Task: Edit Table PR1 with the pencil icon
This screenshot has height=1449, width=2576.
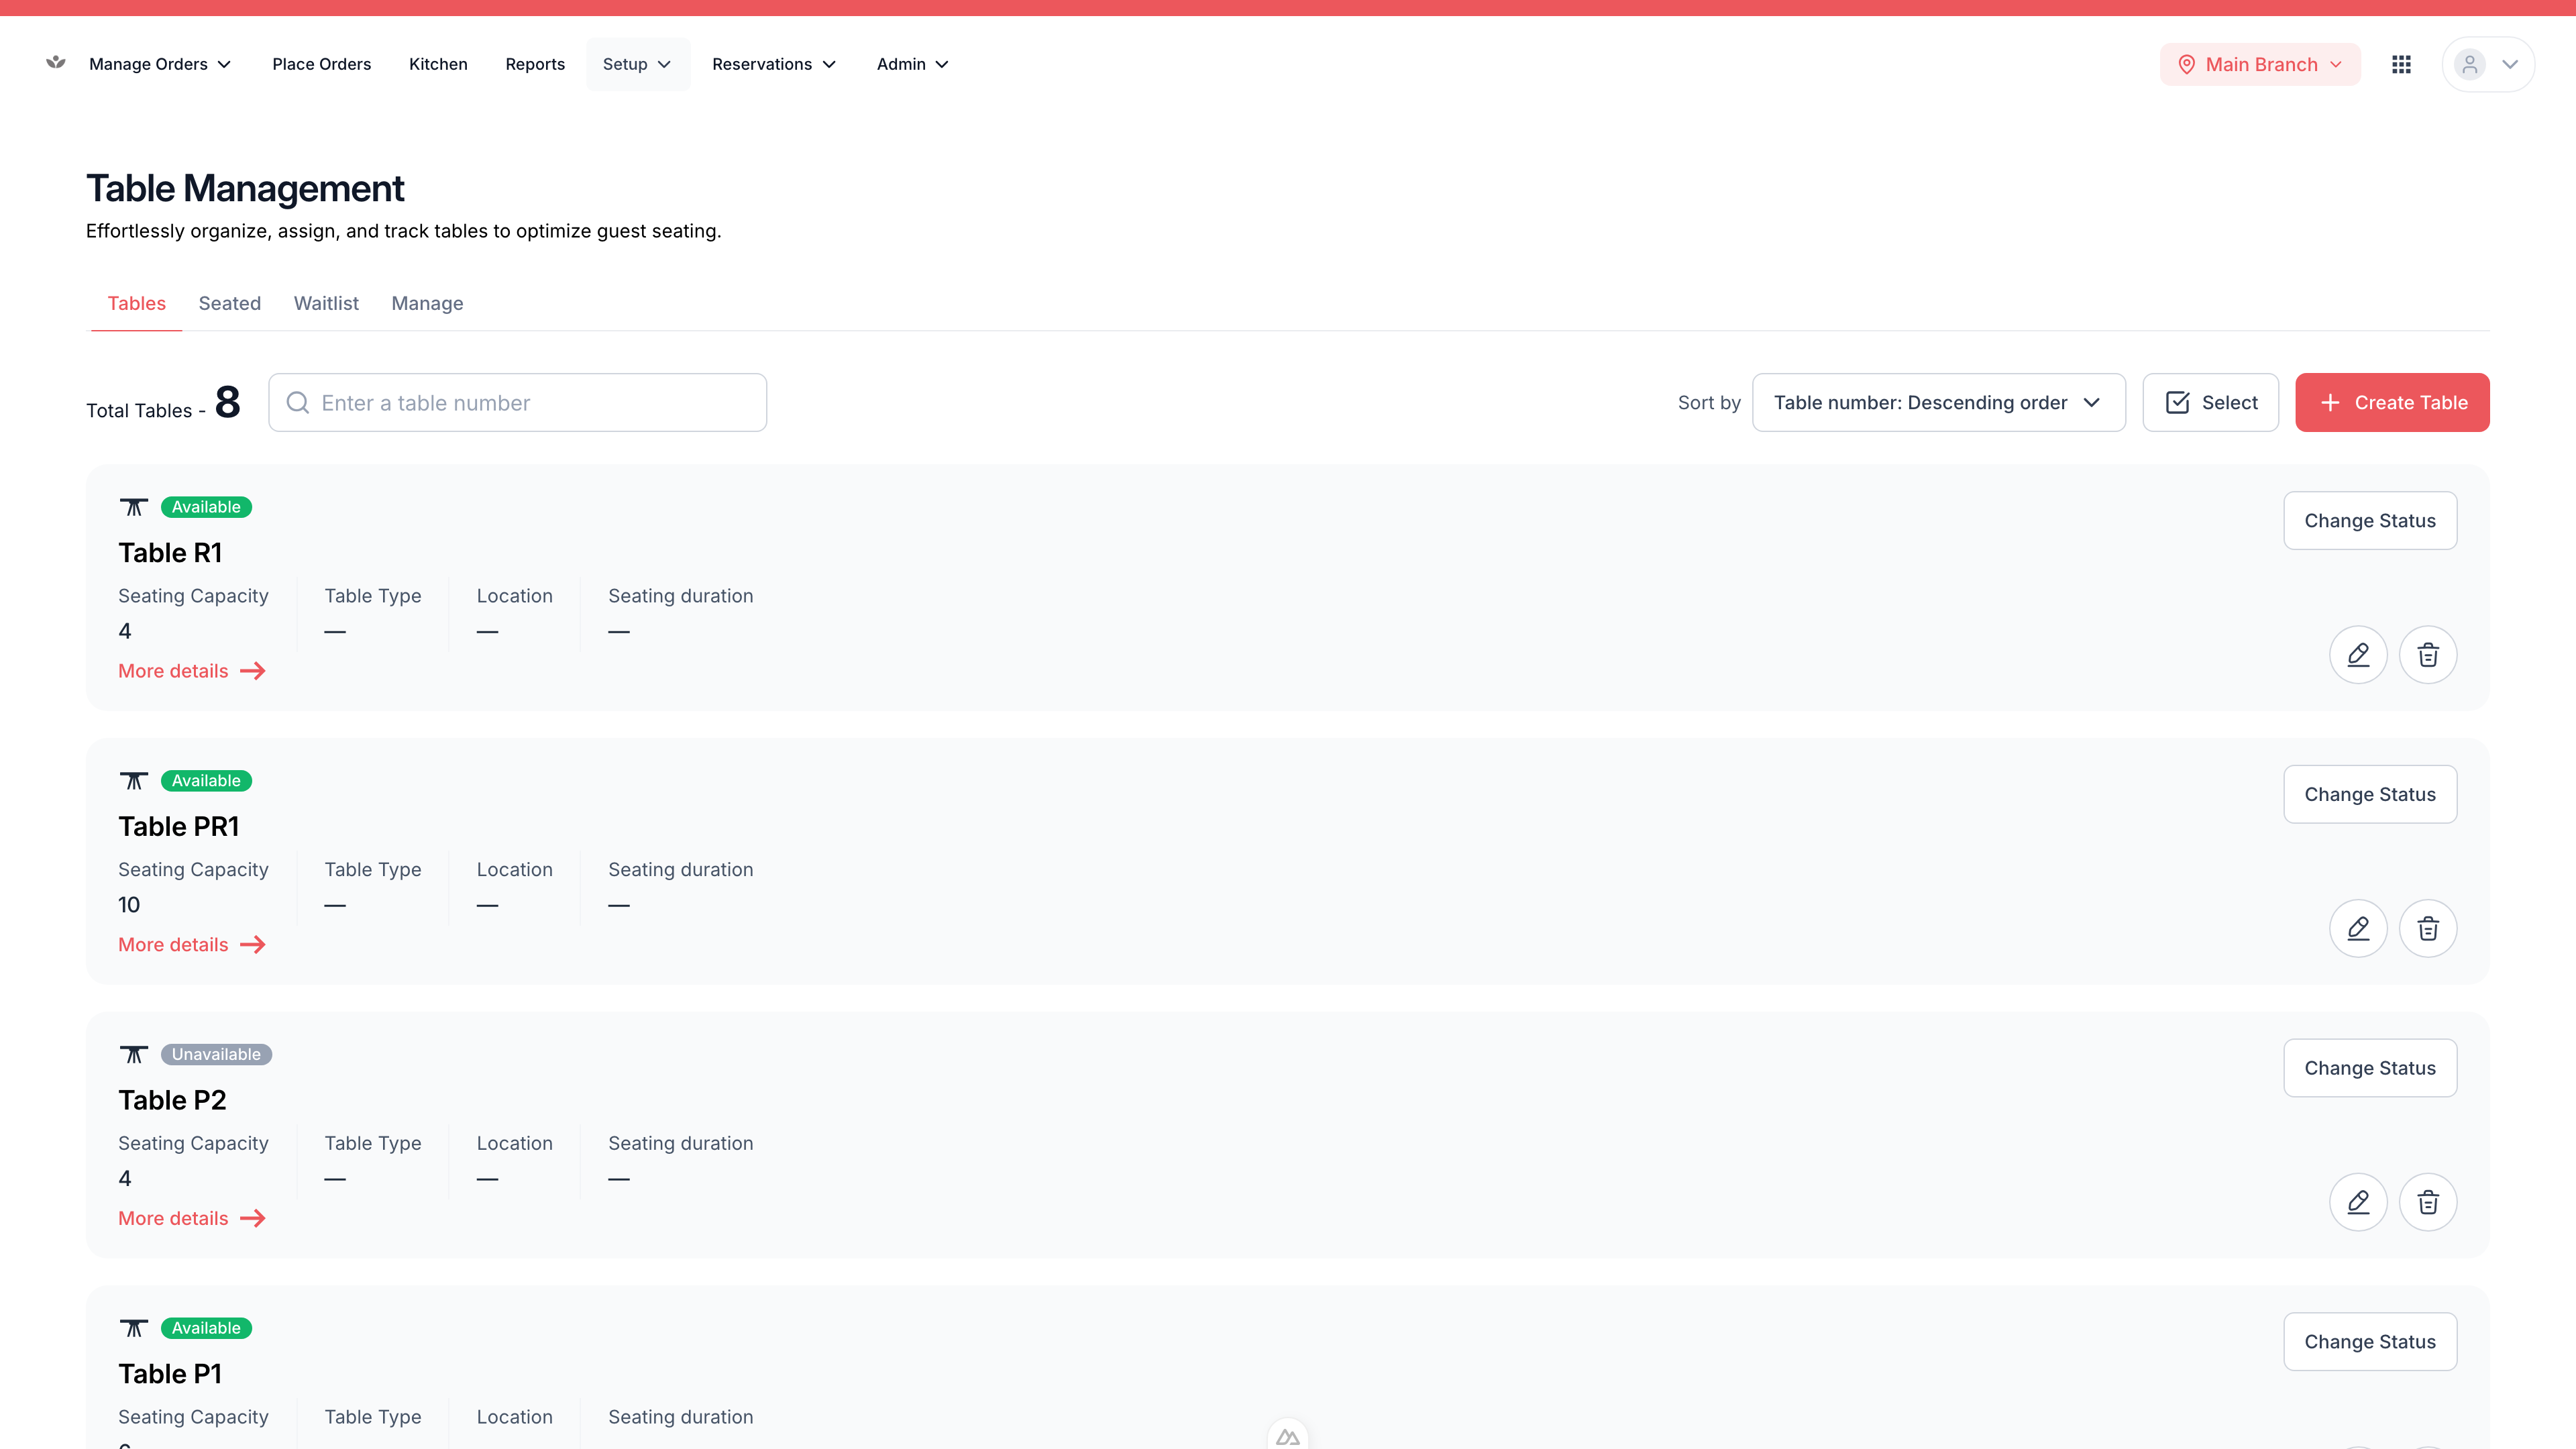Action: click(2358, 928)
